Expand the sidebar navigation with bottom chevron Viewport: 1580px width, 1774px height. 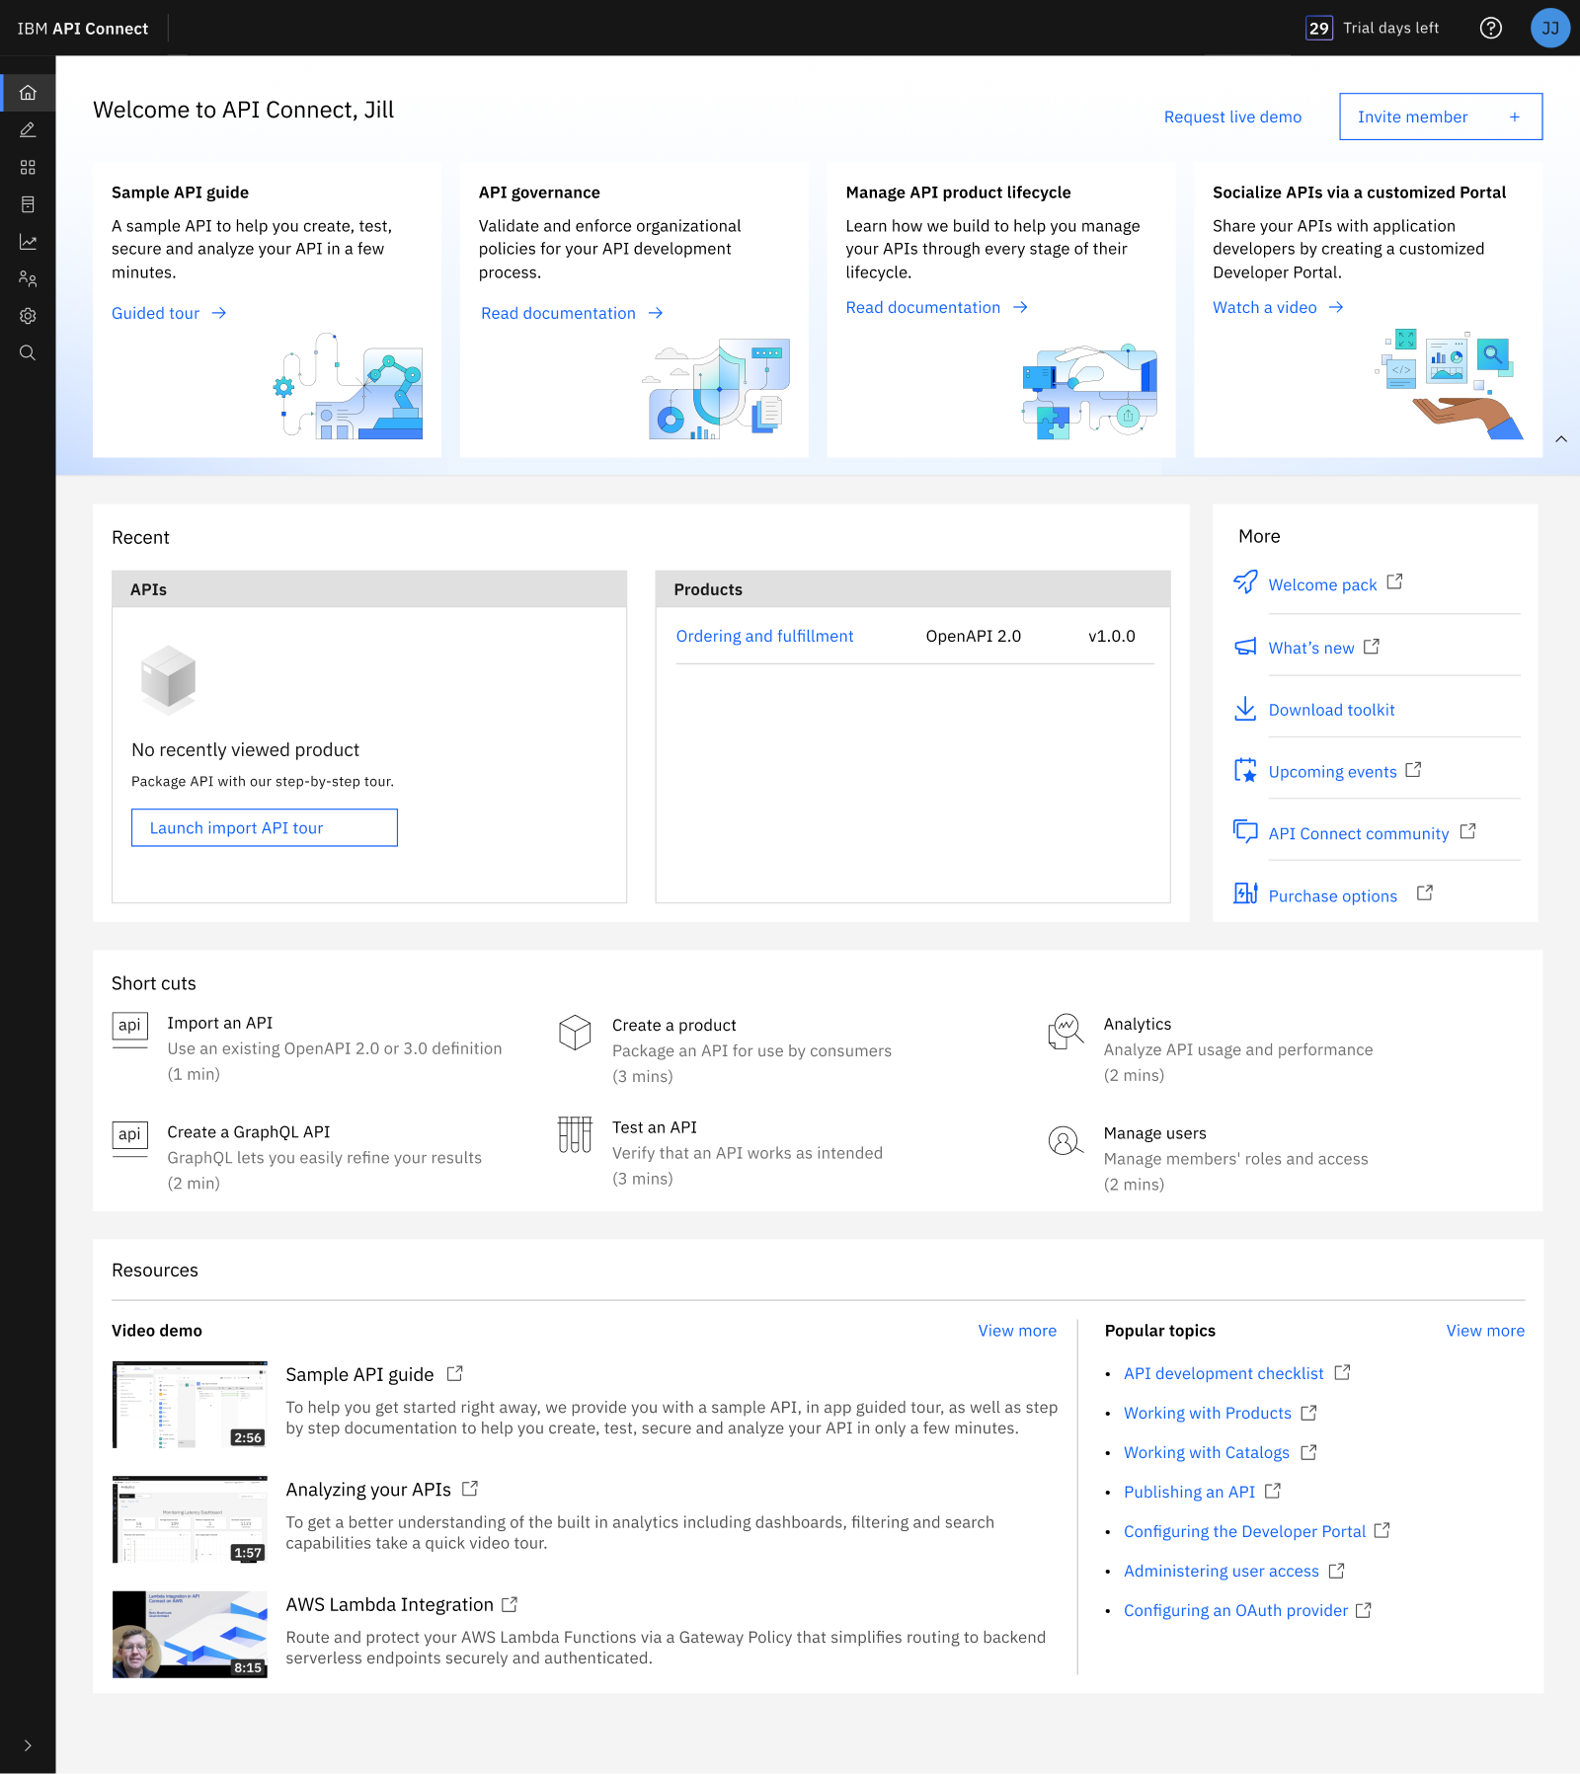click(28, 1745)
